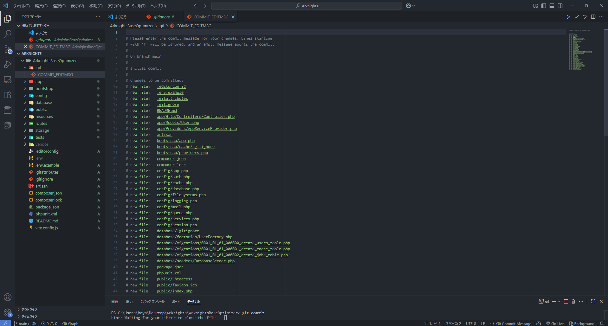Viewport: 608px width, 326px height.
Task: Select .env.example in explorer
Action: pyautogui.click(x=47, y=165)
